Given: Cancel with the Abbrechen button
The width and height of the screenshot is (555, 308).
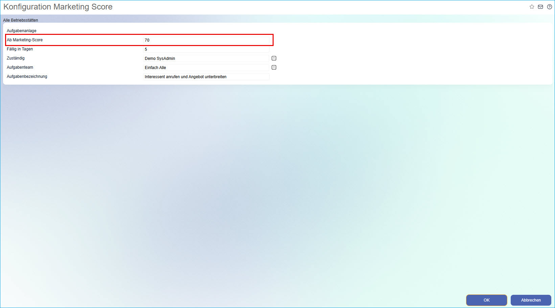Looking at the screenshot, I should pos(531,300).
